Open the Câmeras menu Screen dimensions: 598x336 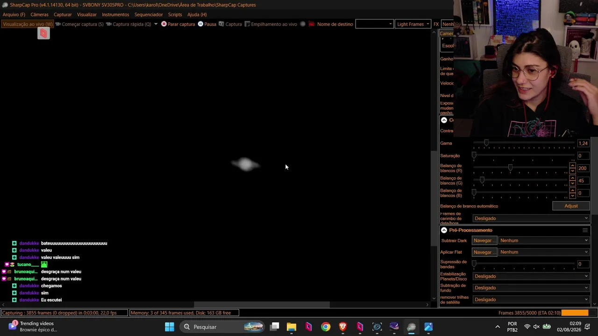pyautogui.click(x=39, y=14)
